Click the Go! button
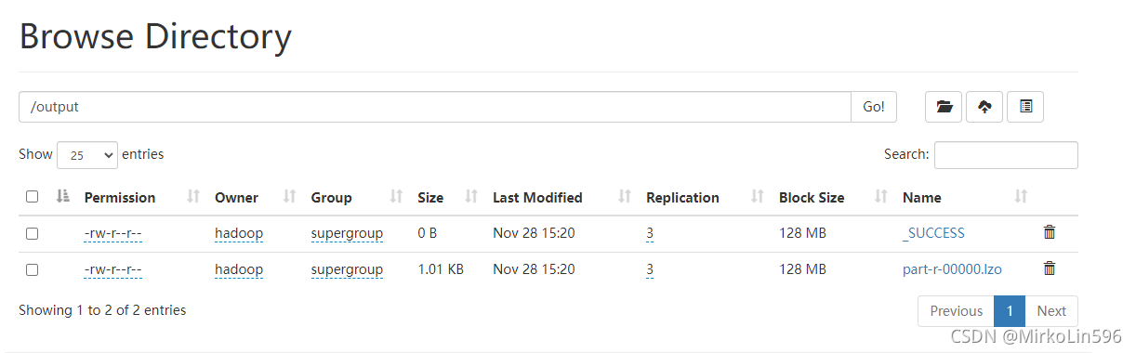Viewport: 1136px width, 353px height. [874, 107]
